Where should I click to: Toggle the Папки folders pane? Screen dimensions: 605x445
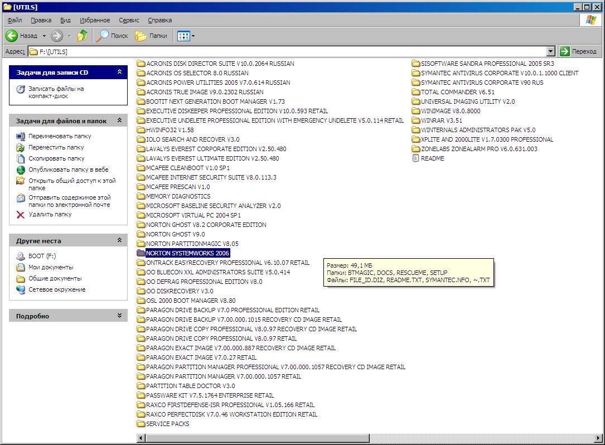[151, 36]
